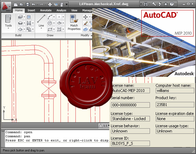Expand the Tools button dropdown arrow
Viewport: 196px width, 154px height.
tap(8, 28)
